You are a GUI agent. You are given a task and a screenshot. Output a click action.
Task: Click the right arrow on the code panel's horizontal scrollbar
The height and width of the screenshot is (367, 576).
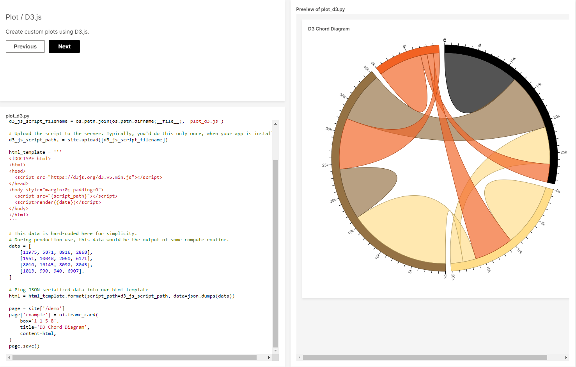(269, 357)
